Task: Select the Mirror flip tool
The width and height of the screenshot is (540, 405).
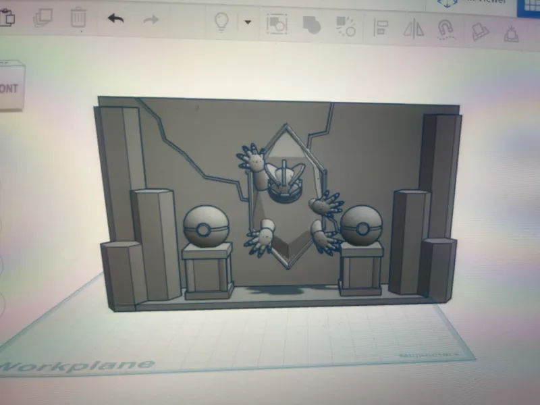Action: point(414,28)
